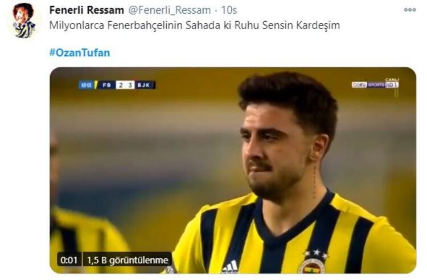Click the 0:01 video duration badge
The width and height of the screenshot is (427, 280).
69,260
